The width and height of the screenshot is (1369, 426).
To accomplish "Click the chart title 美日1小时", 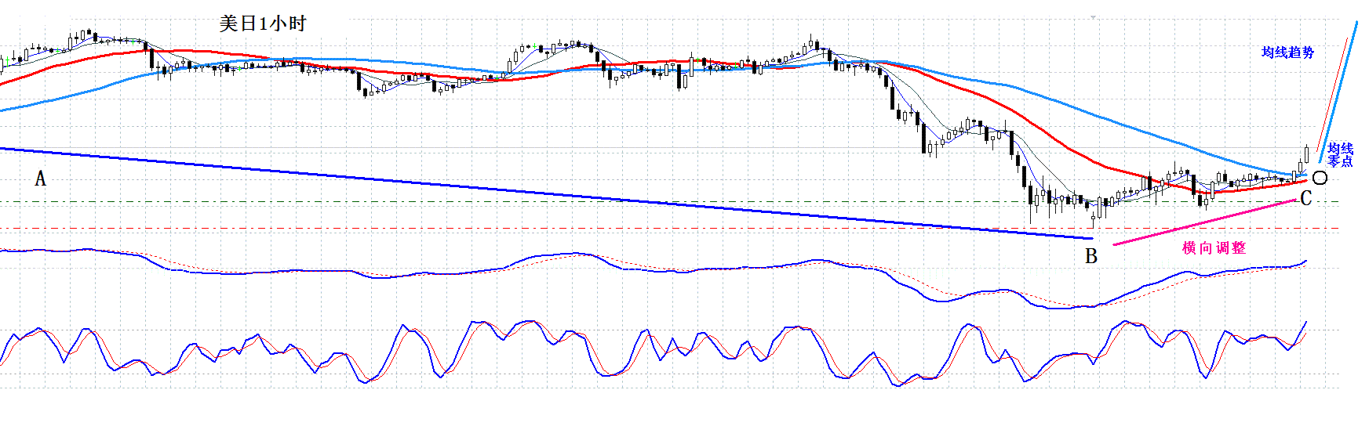I will (263, 23).
